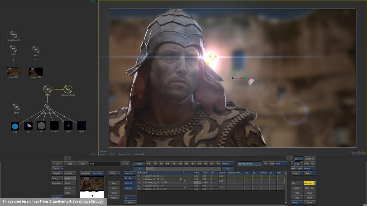Click the EXIT button
This screenshot has width=367, height=206.
57,164
